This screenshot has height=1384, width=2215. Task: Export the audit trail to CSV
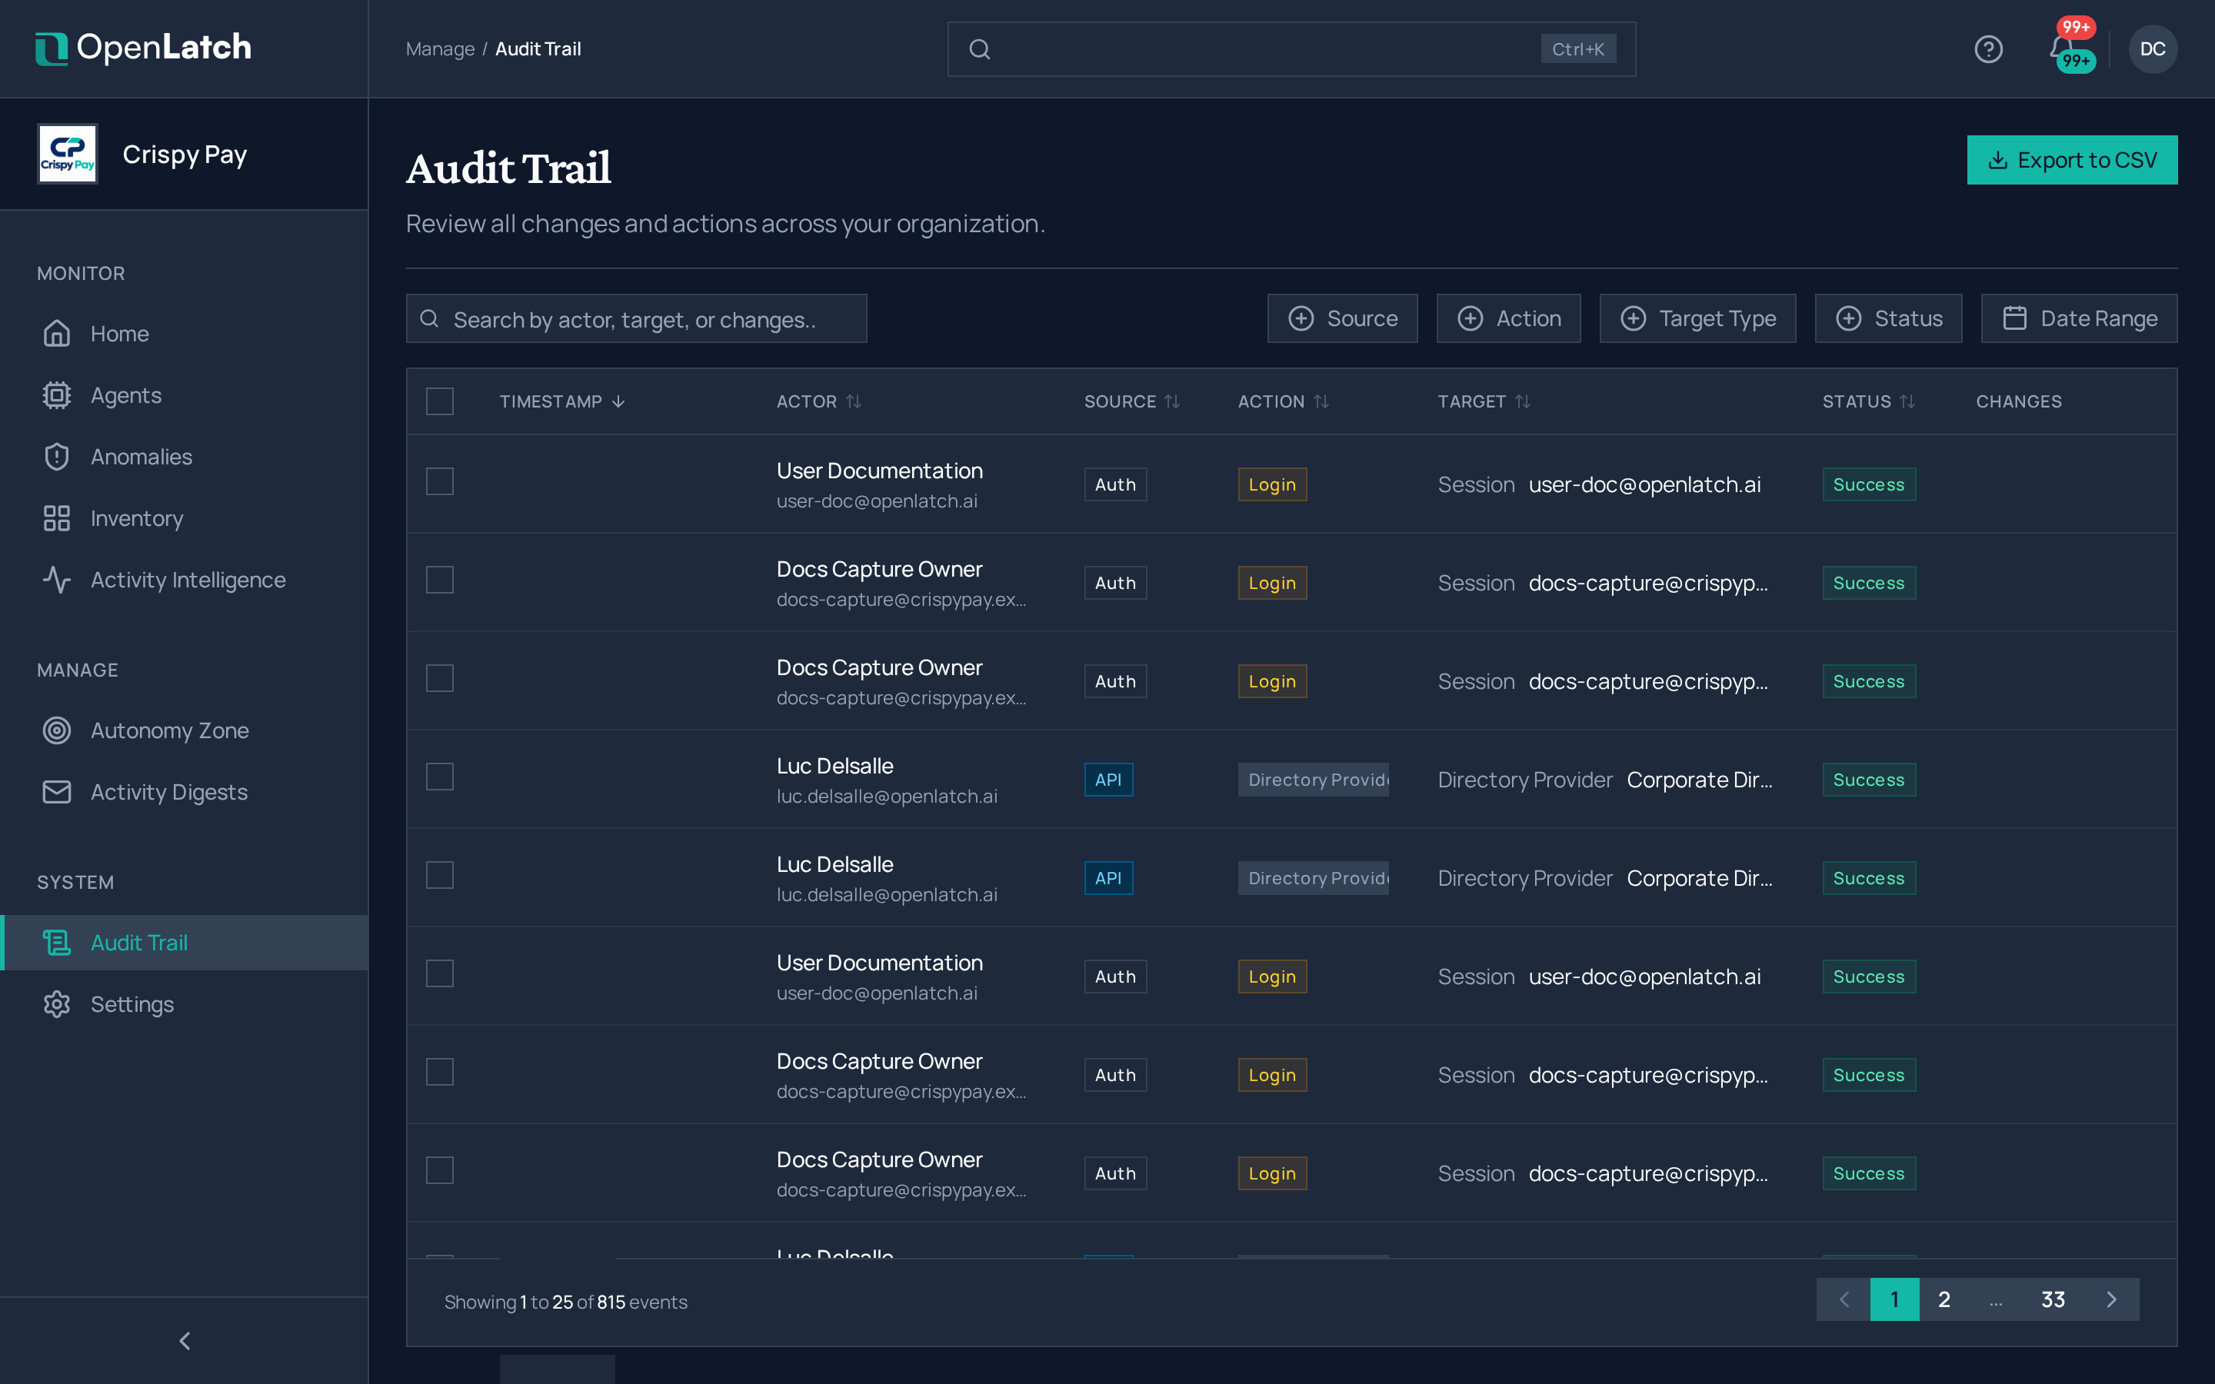tap(2071, 160)
